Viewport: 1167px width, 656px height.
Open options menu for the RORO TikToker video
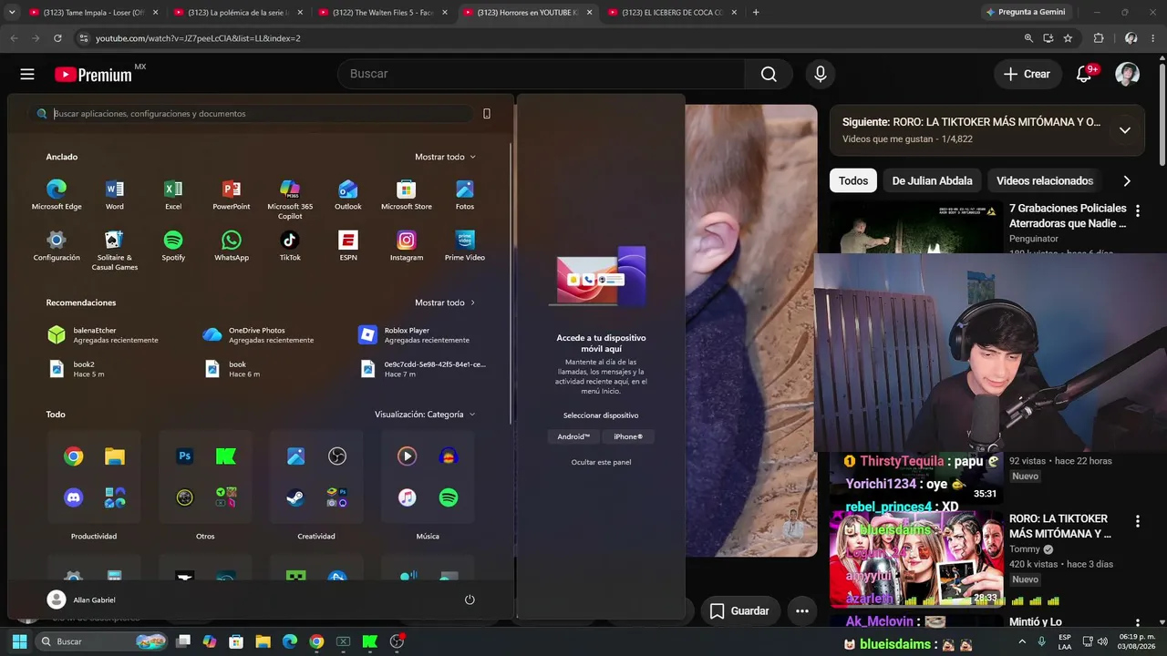(x=1137, y=521)
